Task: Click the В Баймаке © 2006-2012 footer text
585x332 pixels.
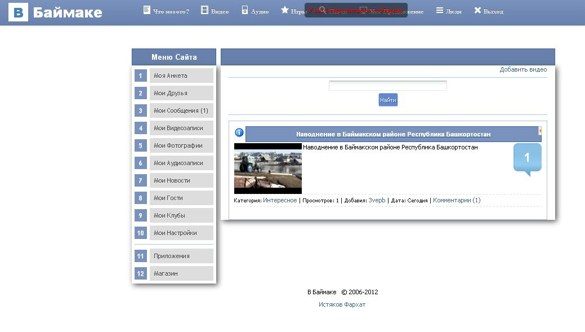Action: (x=342, y=292)
